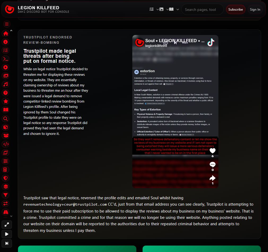
Task: Open the swap arrows sidebar icon
Action: click(x=6, y=204)
